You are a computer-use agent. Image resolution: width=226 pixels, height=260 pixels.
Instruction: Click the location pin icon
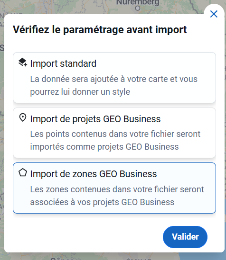coord(23,117)
